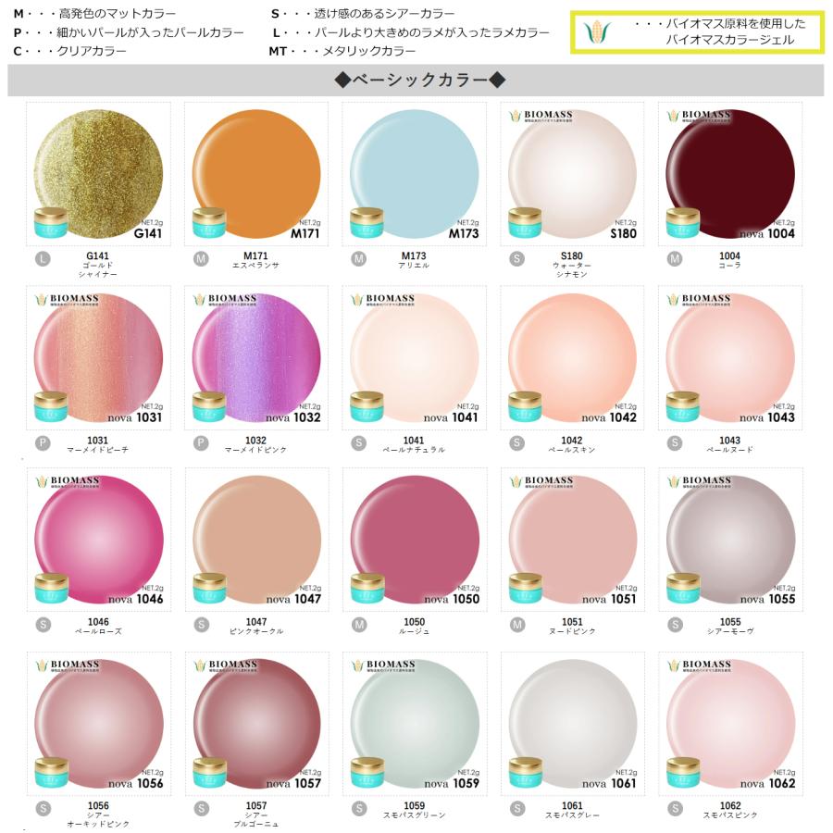Select the orange M171 Esperanza swatch
The width and height of the screenshot is (833, 833).
pos(256,174)
